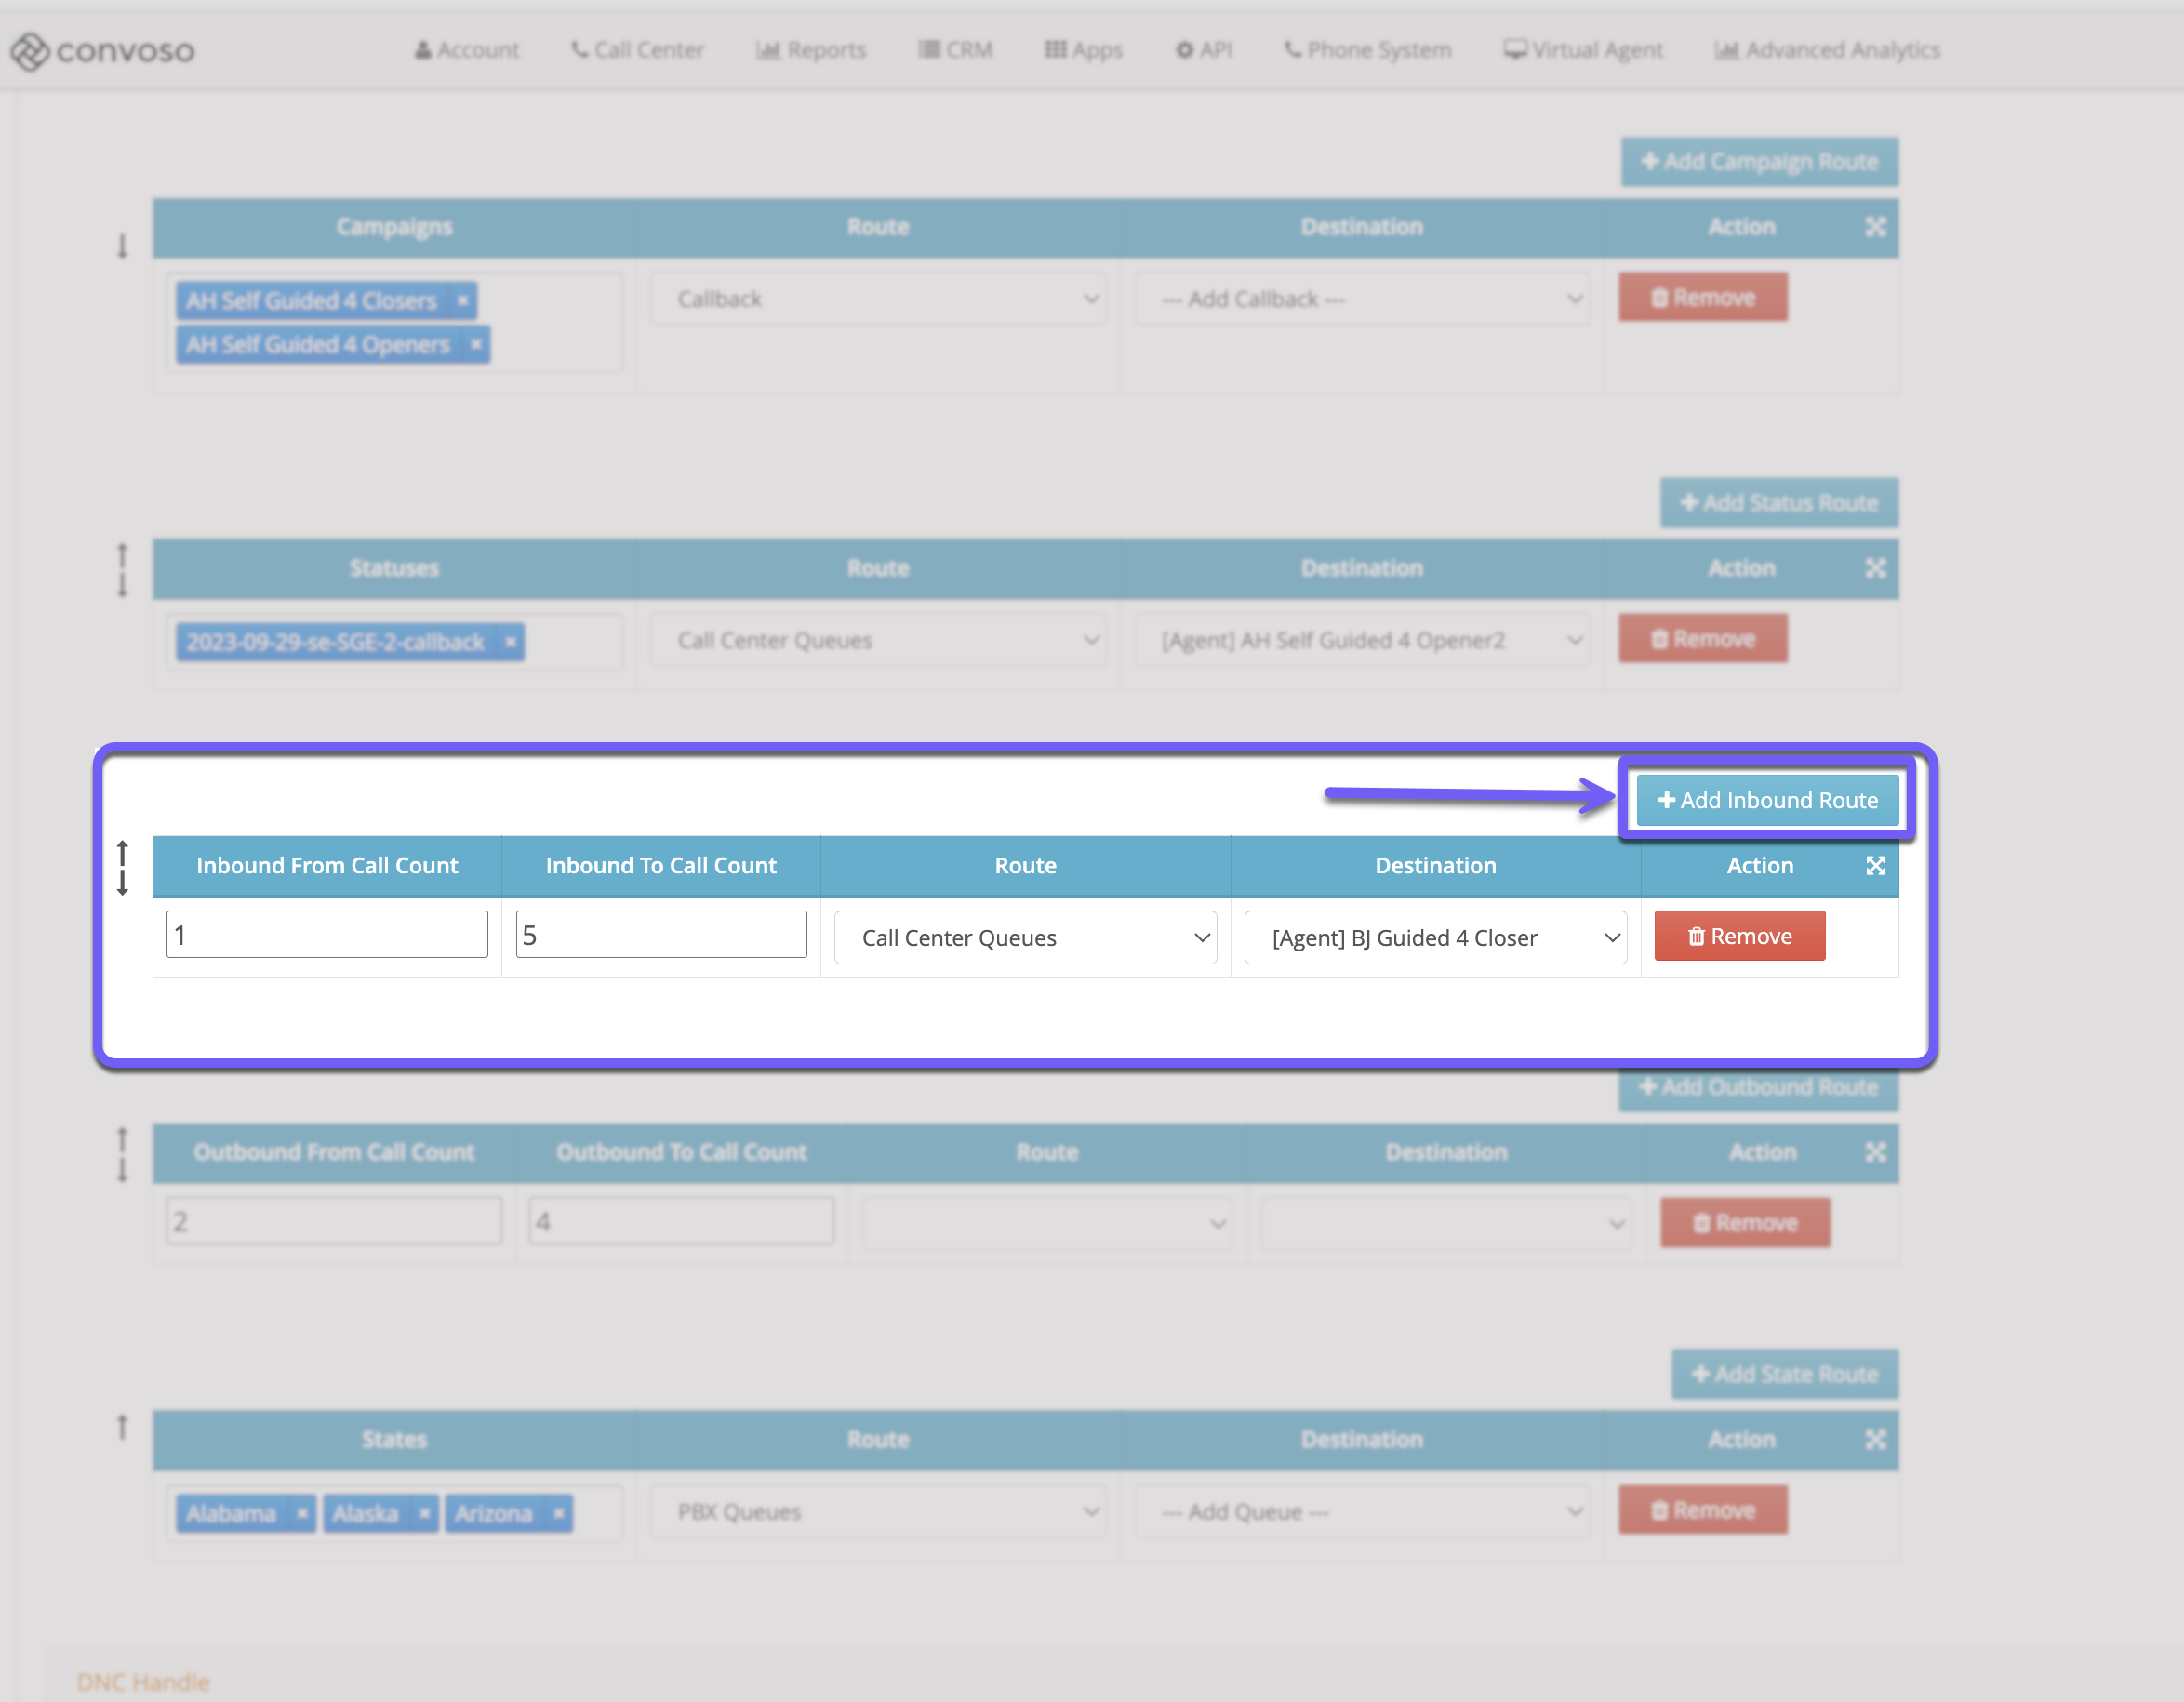The image size is (2184, 1702).
Task: Click Inbound From Call Count field
Action: point(326,935)
